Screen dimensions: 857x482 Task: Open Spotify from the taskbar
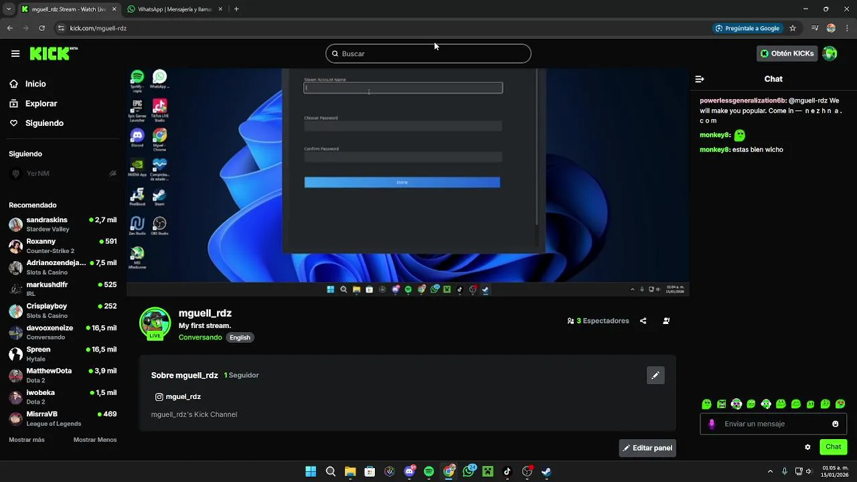tap(428, 471)
